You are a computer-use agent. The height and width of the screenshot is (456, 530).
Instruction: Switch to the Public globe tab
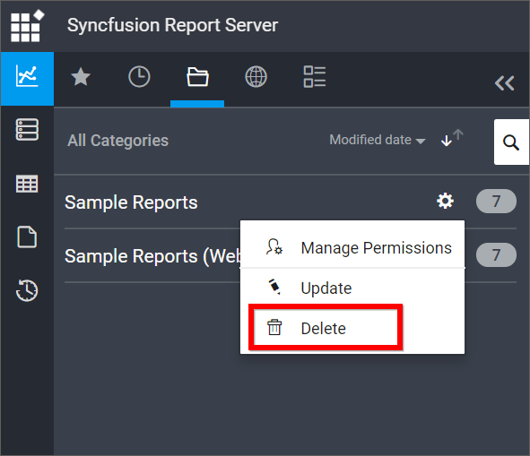tap(256, 77)
